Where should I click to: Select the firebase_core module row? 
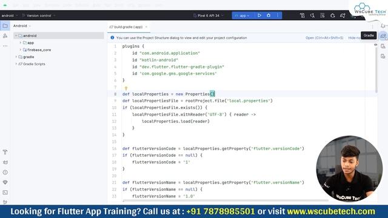(39, 50)
